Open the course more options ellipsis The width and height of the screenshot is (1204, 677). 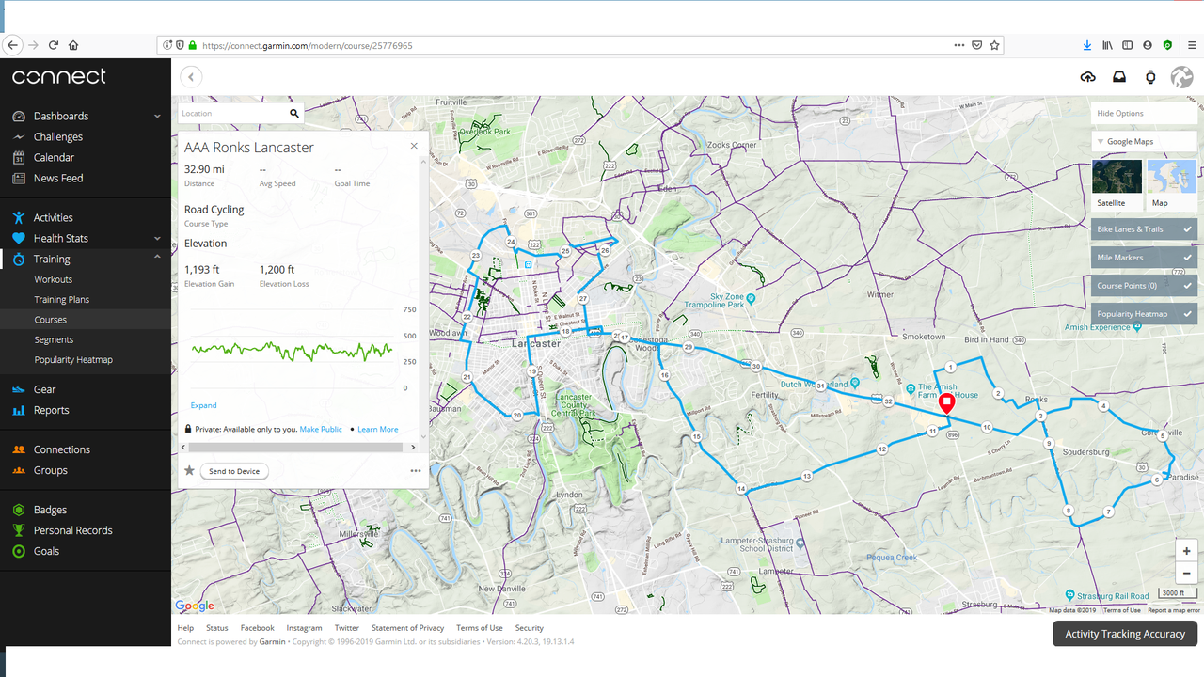(x=416, y=471)
